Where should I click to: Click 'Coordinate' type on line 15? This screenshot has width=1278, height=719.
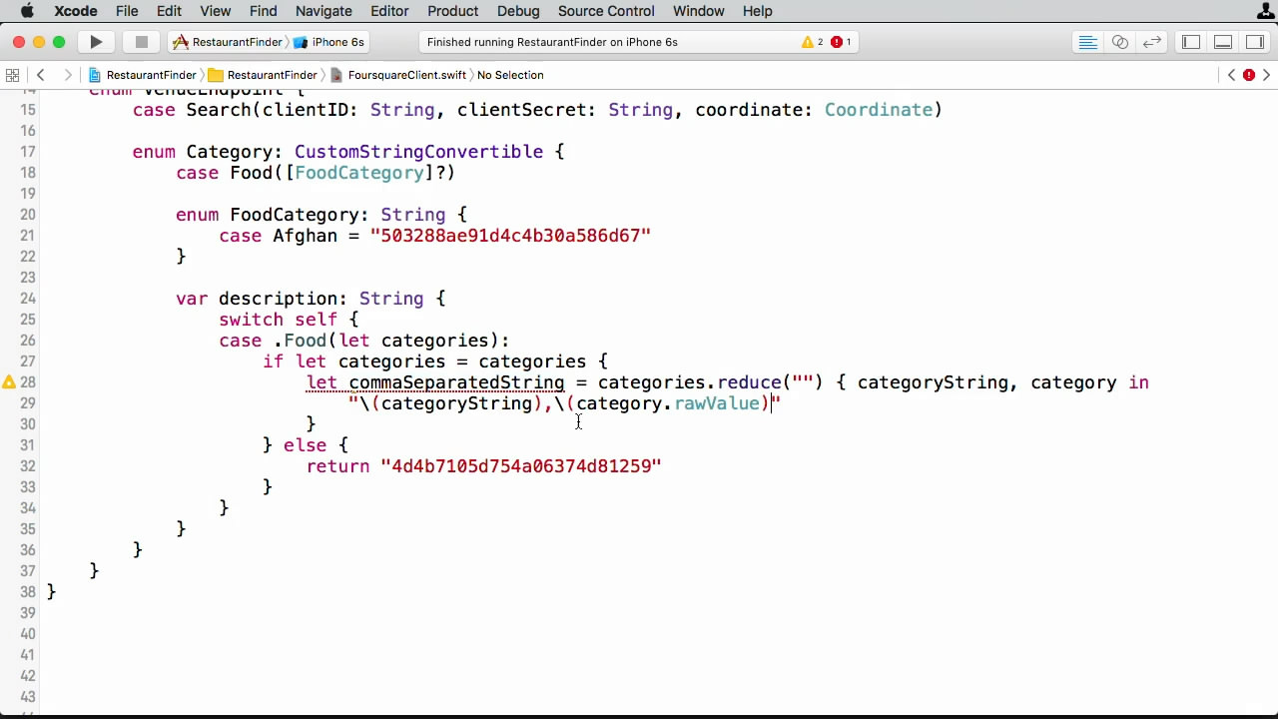879,110
